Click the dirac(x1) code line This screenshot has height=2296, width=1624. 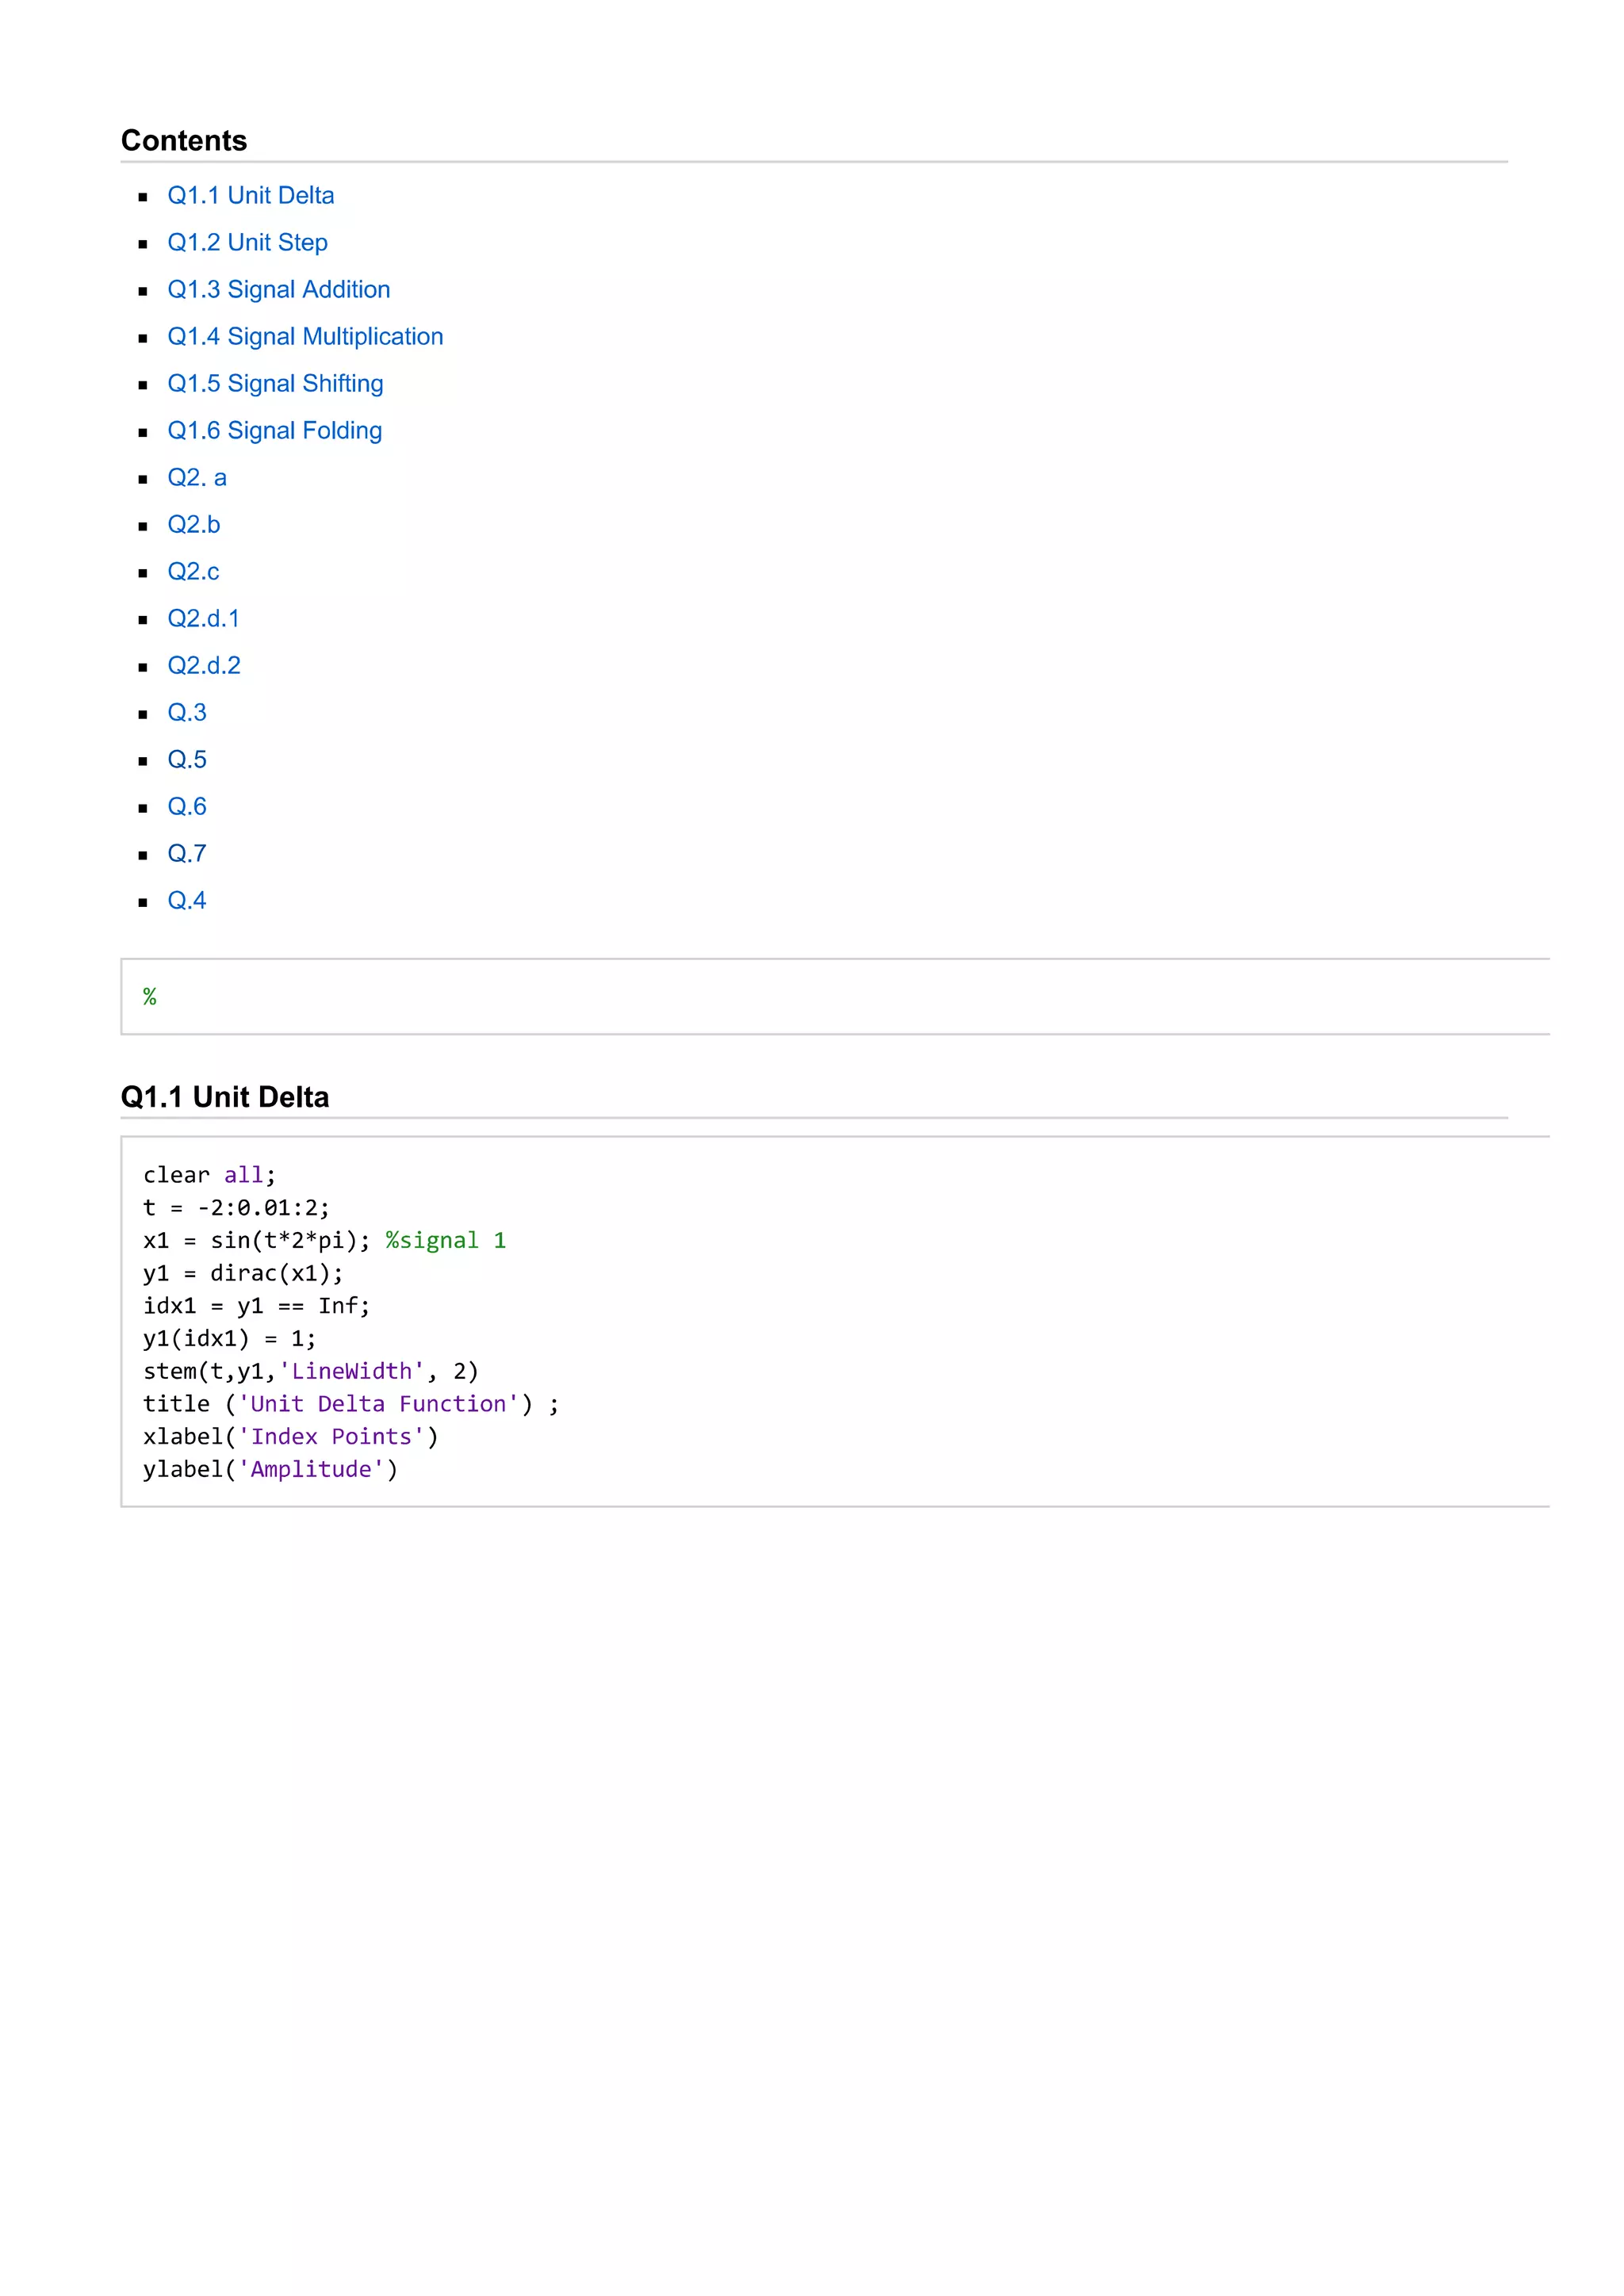tap(243, 1273)
